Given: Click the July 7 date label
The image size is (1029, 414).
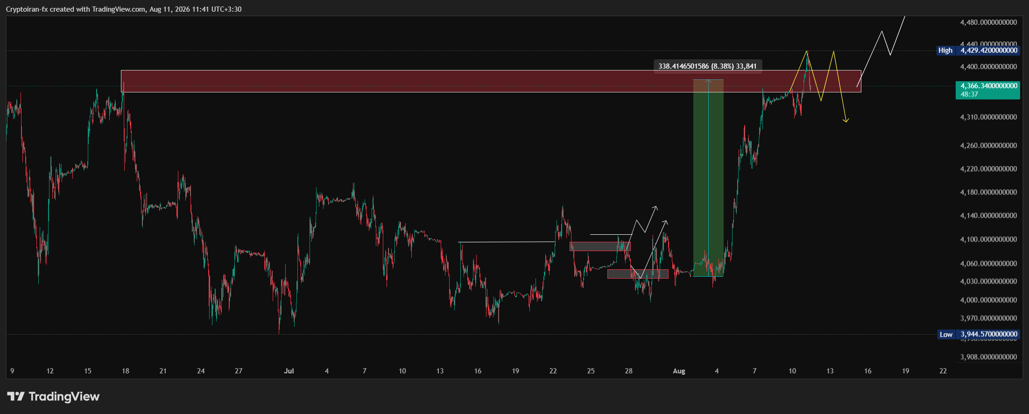Looking at the screenshot, I should (365, 371).
